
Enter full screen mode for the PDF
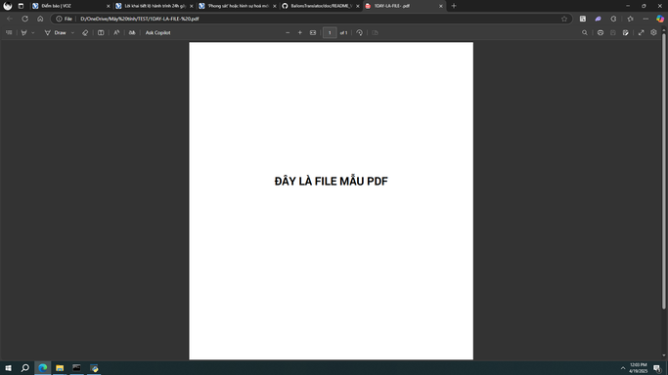coord(642,33)
